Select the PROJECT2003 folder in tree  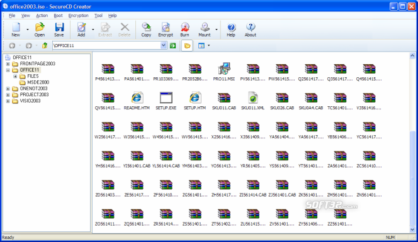pos(34,94)
